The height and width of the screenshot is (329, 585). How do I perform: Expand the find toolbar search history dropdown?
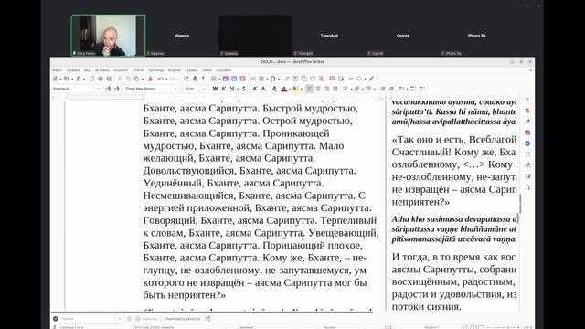click(x=120, y=319)
